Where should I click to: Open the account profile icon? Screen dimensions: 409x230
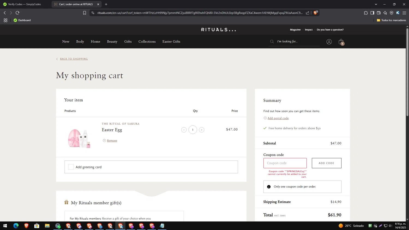click(x=329, y=42)
